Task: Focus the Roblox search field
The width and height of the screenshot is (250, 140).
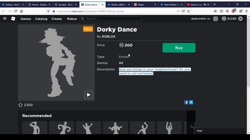Action: point(111,19)
